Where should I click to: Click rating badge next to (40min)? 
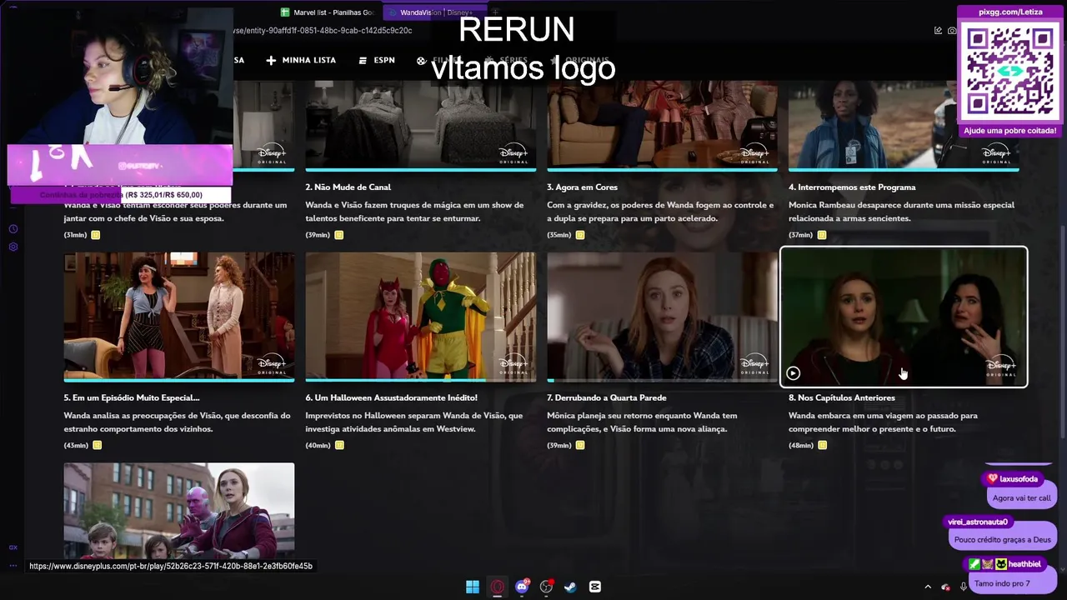[339, 445]
